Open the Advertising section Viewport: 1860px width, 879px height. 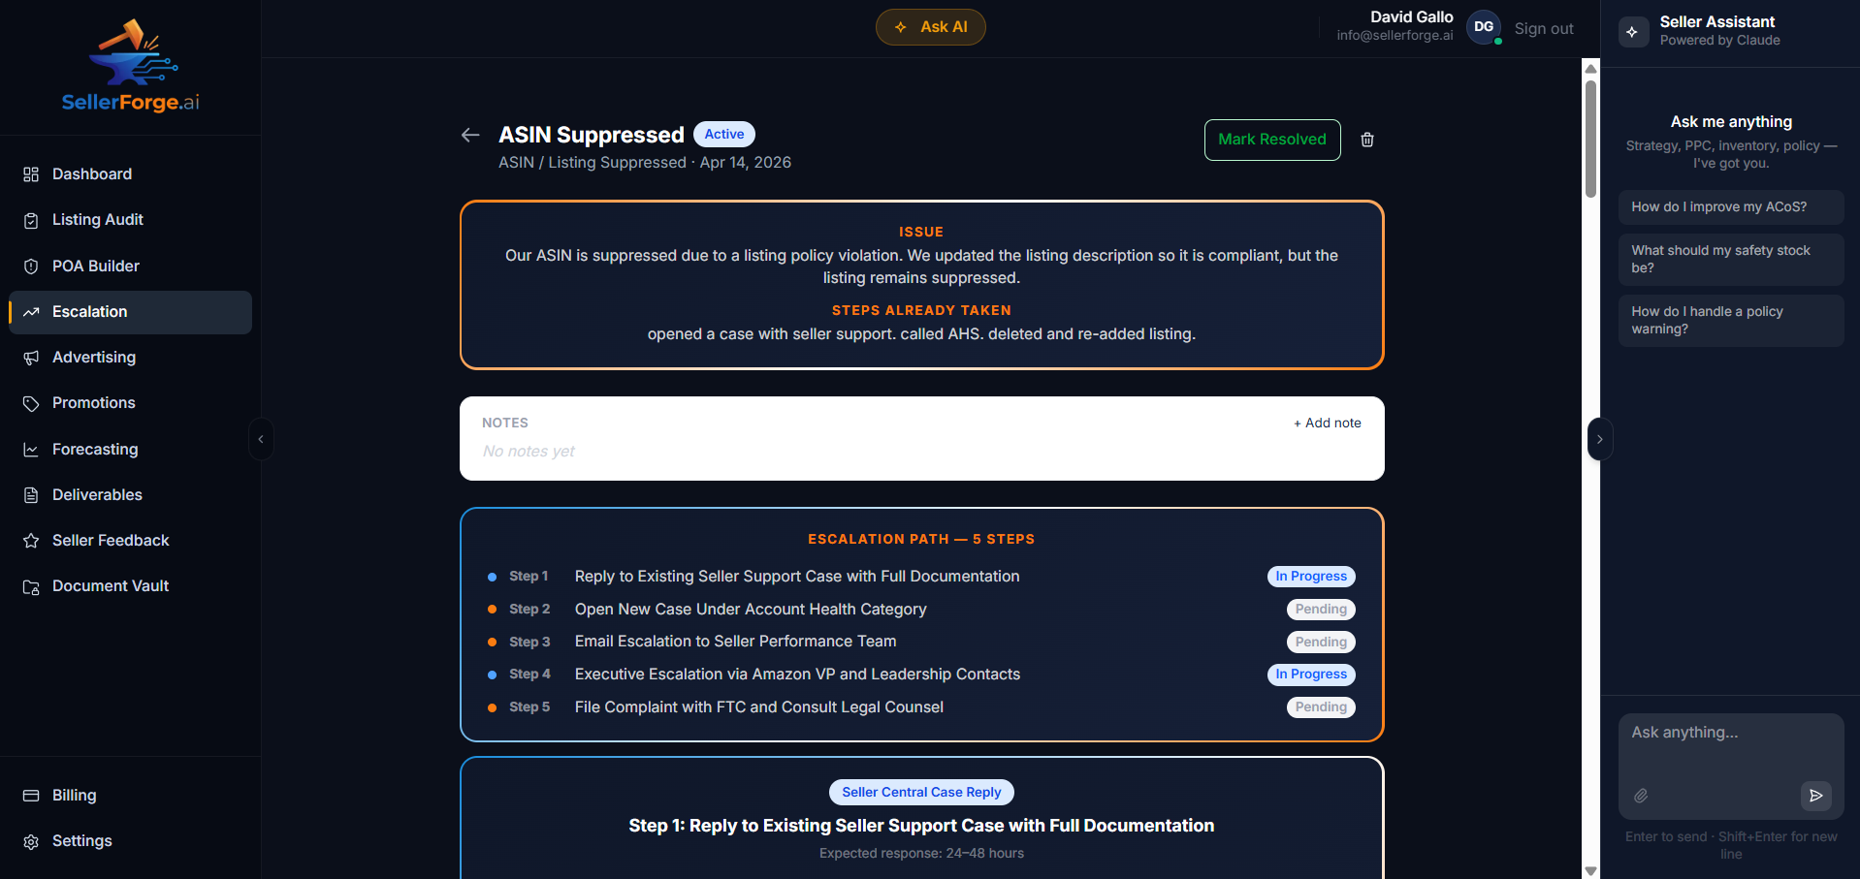pos(93,357)
